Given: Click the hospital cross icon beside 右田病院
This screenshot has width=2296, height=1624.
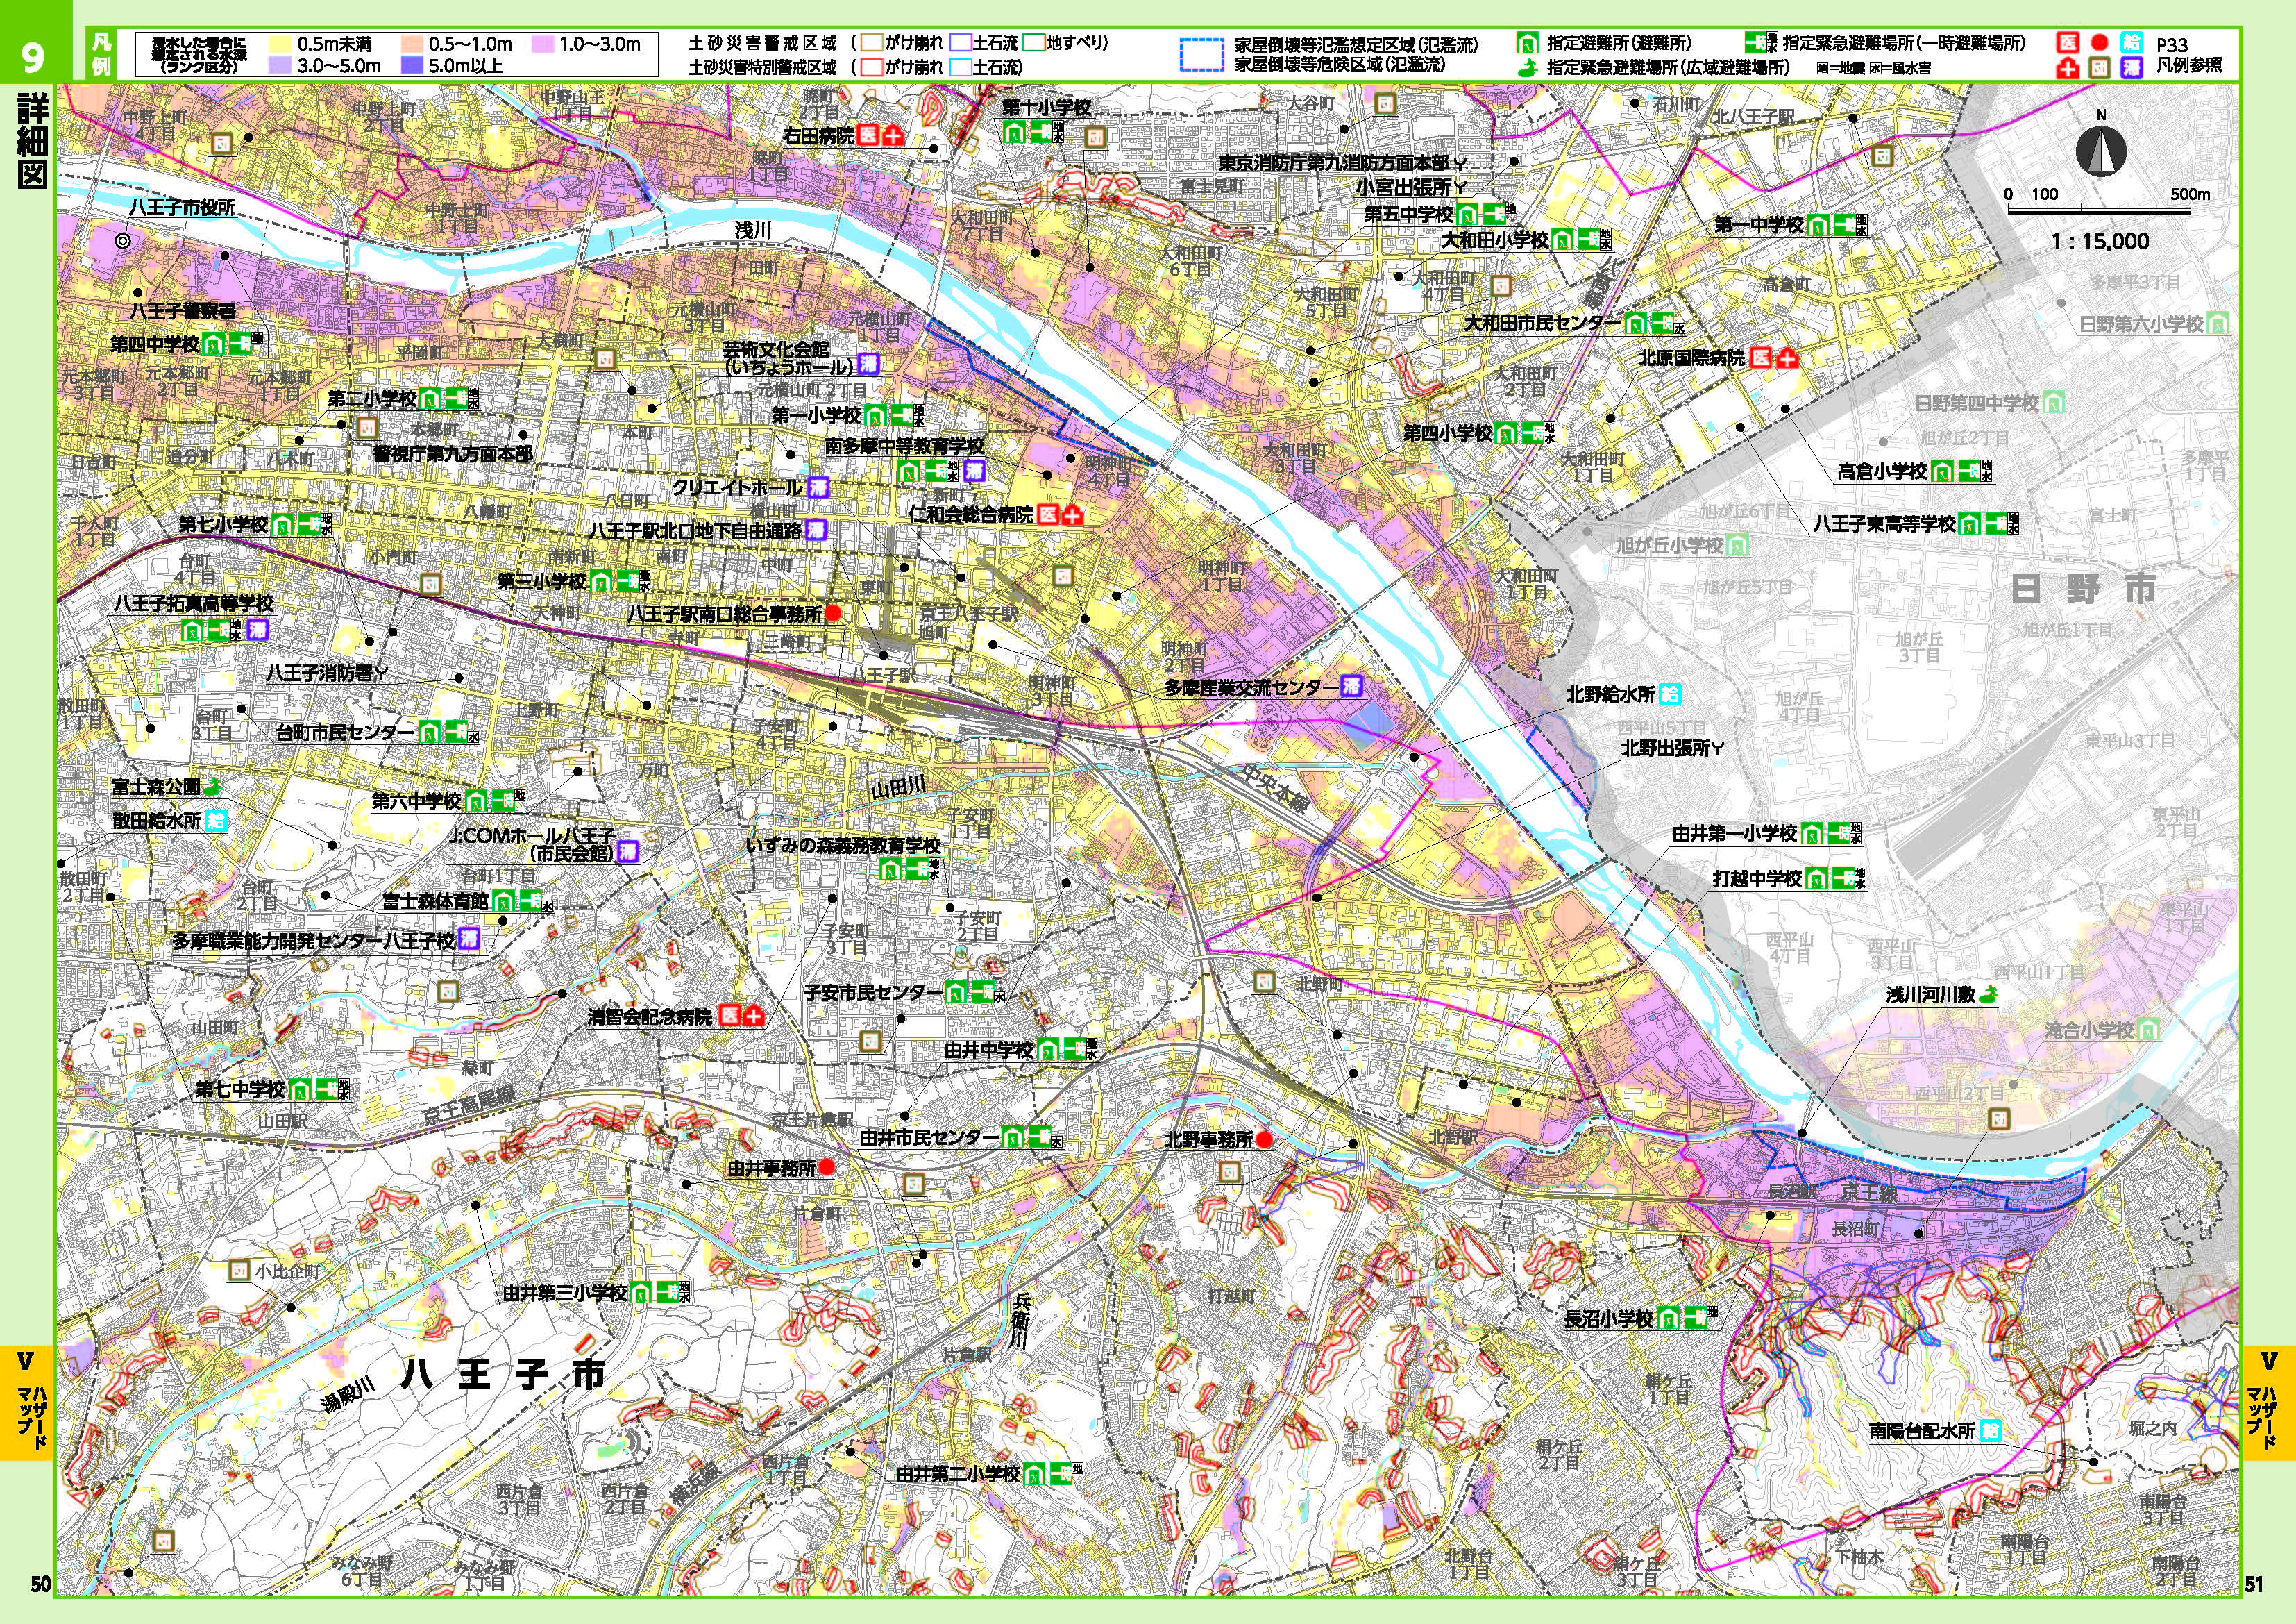Looking at the screenshot, I should [893, 136].
